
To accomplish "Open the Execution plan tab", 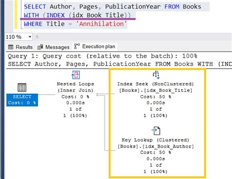I will point(95,47).
